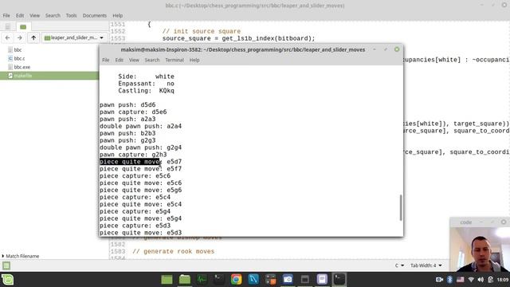Open the US keyboard layout flag indicator
510x287 pixels.
(x=461, y=280)
